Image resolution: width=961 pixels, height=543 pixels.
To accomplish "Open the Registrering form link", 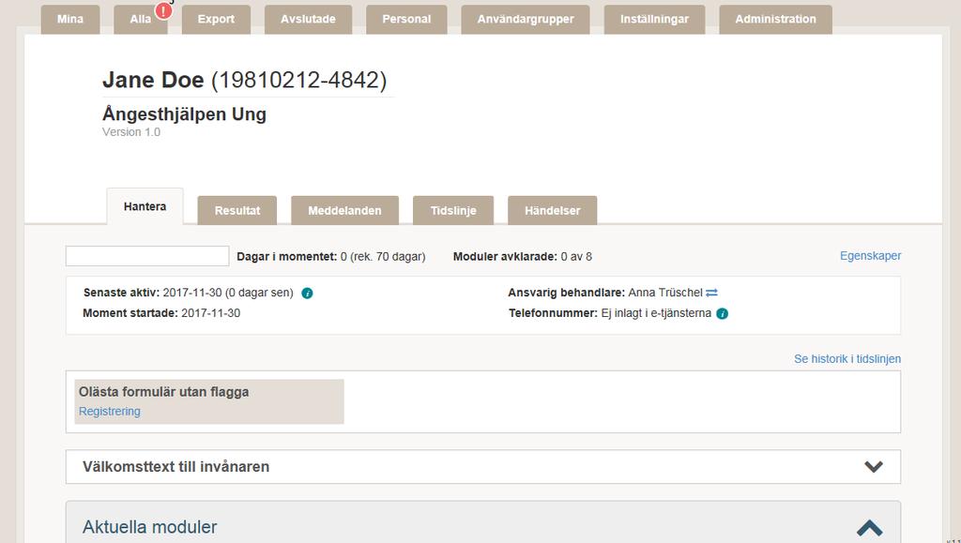I will 110,412.
